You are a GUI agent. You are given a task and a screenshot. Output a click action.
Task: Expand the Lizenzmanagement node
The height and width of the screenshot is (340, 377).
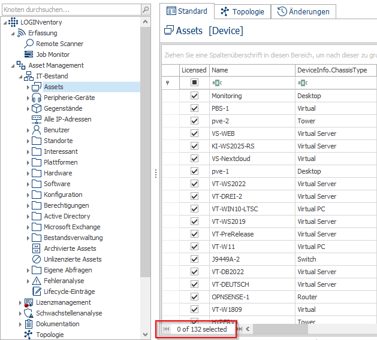click(20, 303)
